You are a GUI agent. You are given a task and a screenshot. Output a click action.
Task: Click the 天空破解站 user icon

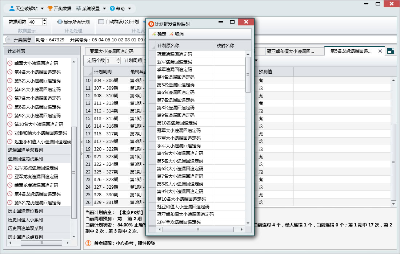click(12, 8)
